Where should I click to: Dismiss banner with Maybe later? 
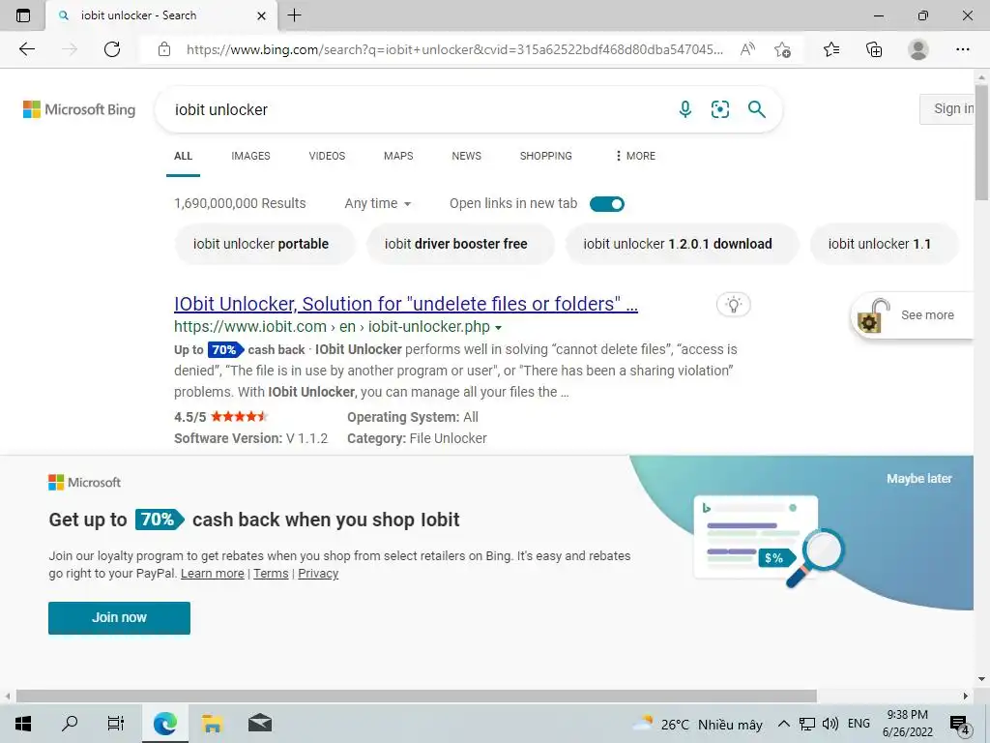coord(919,478)
